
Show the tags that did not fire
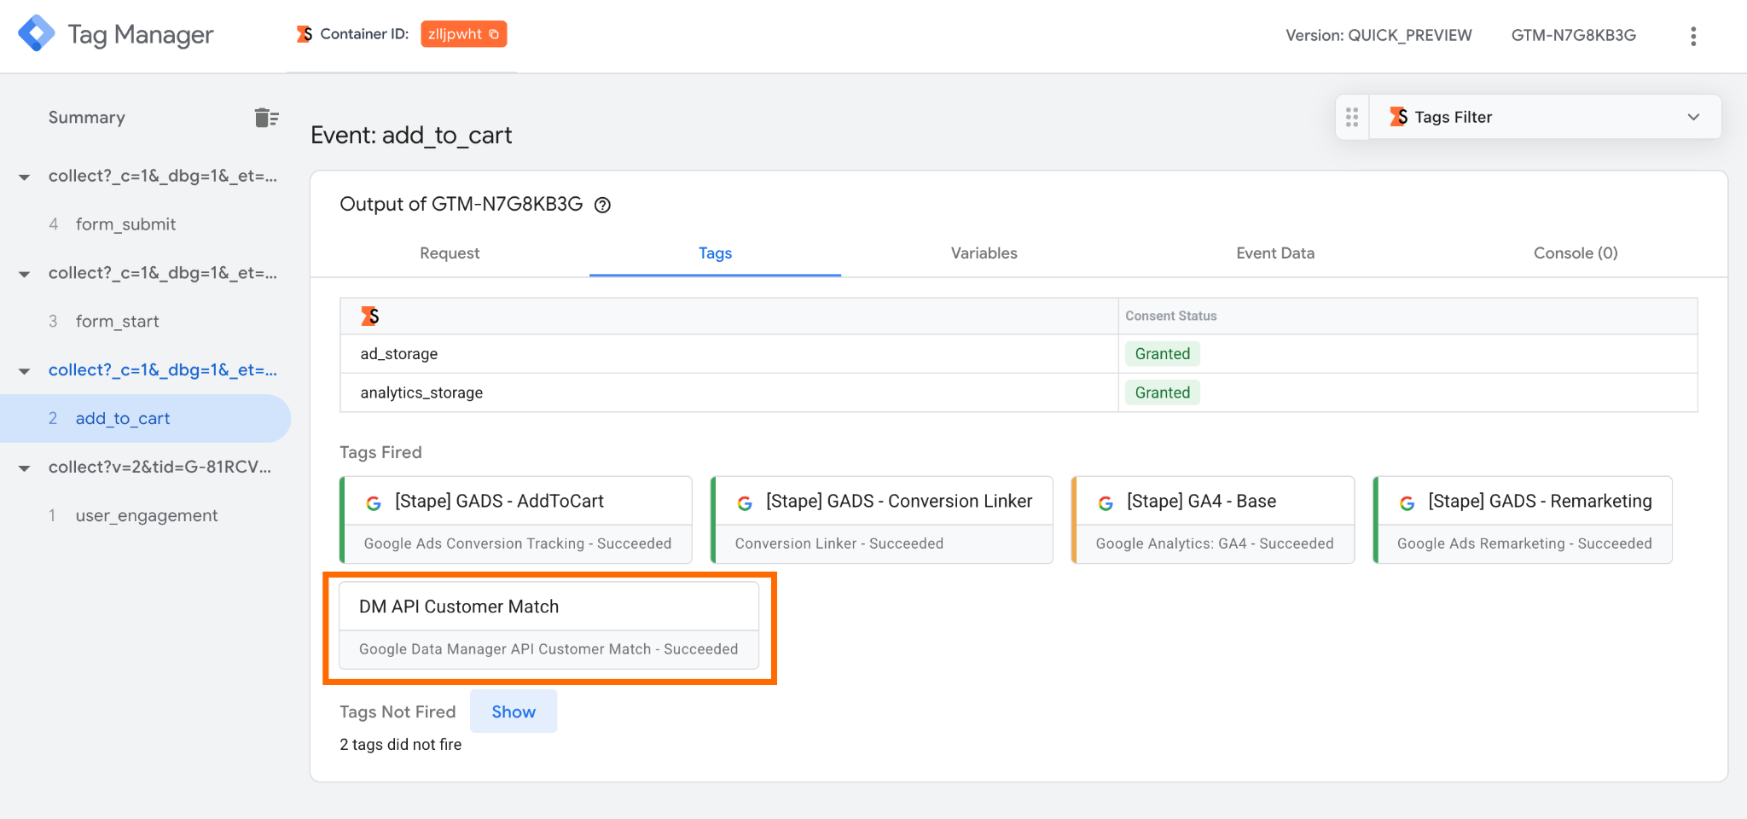tap(514, 712)
